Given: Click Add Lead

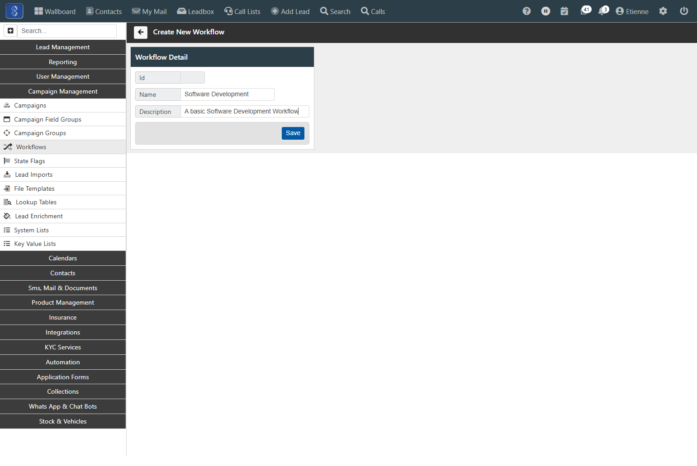Looking at the screenshot, I should [x=290, y=11].
